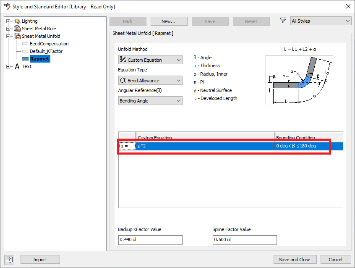
Task: Click the Backup KFactor Value field
Action: (x=150, y=240)
